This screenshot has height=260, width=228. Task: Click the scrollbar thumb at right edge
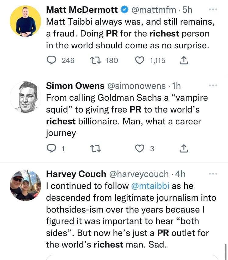click(226, 252)
